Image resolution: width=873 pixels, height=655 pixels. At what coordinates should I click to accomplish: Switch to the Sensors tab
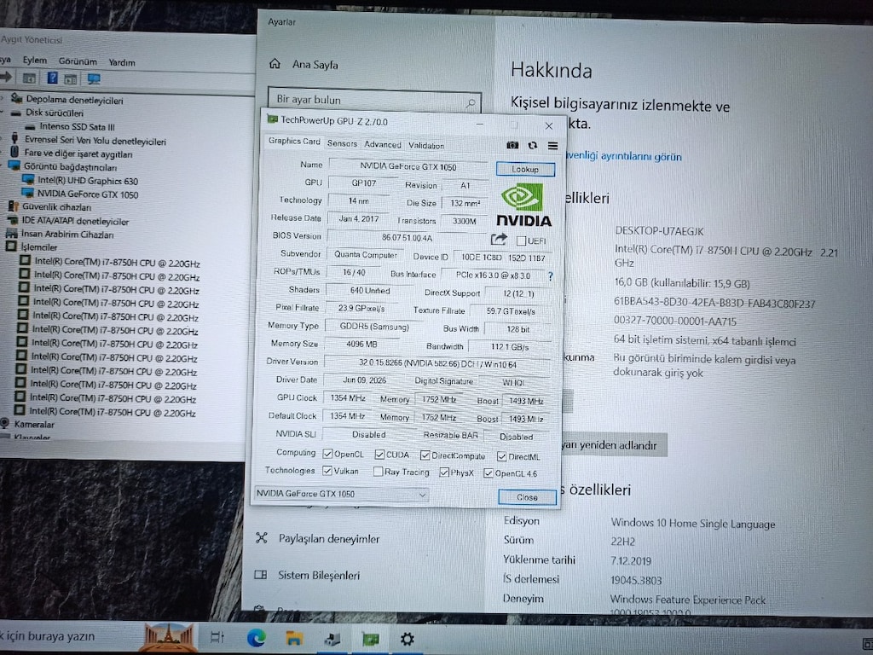tap(342, 143)
